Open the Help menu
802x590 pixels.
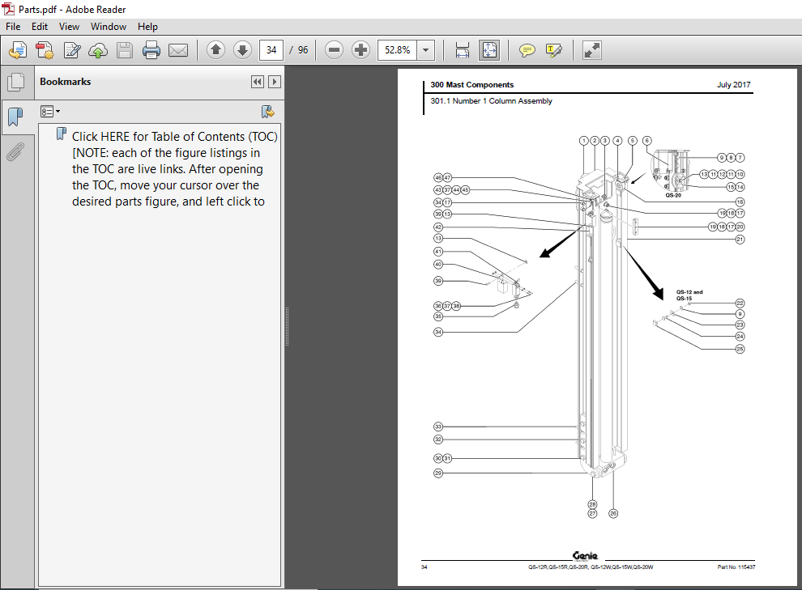click(x=147, y=27)
